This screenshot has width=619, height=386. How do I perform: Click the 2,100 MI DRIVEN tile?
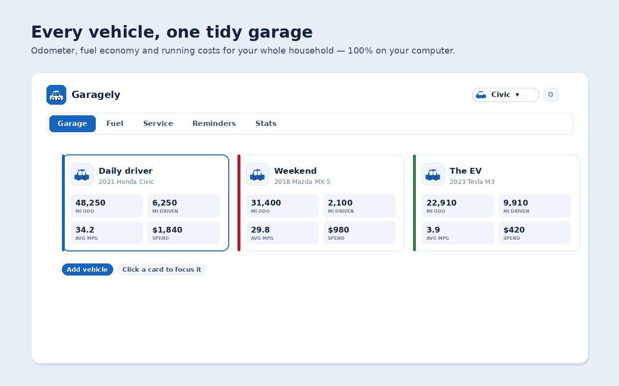359,206
